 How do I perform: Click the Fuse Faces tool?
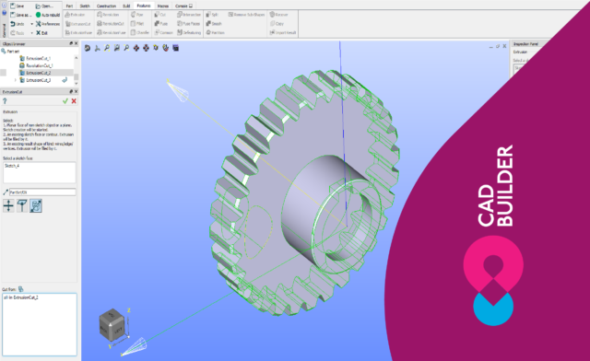(188, 24)
